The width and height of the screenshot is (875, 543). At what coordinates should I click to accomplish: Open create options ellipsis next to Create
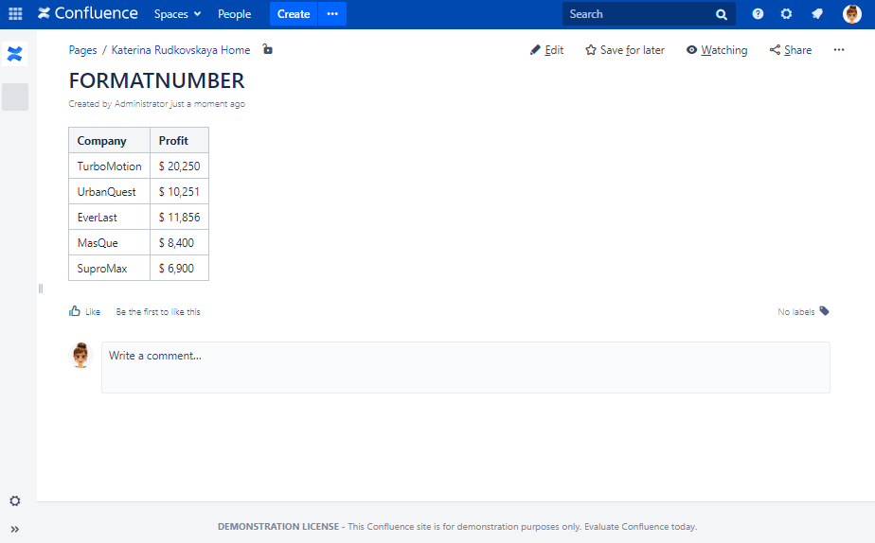(x=332, y=14)
